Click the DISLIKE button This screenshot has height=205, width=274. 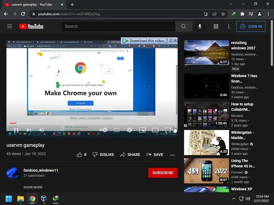[103, 155]
